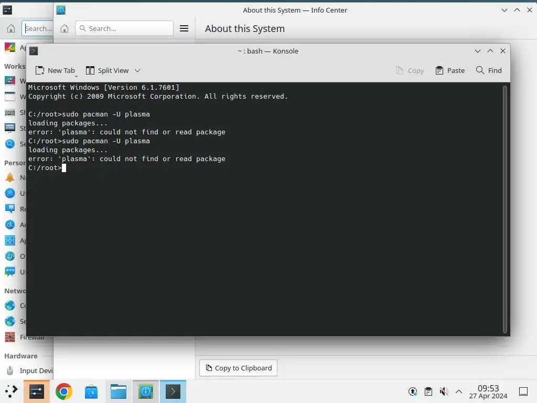Viewport: 537px width, 403px height.
Task: Click Show Desktop button in panel
Action: [523, 391]
